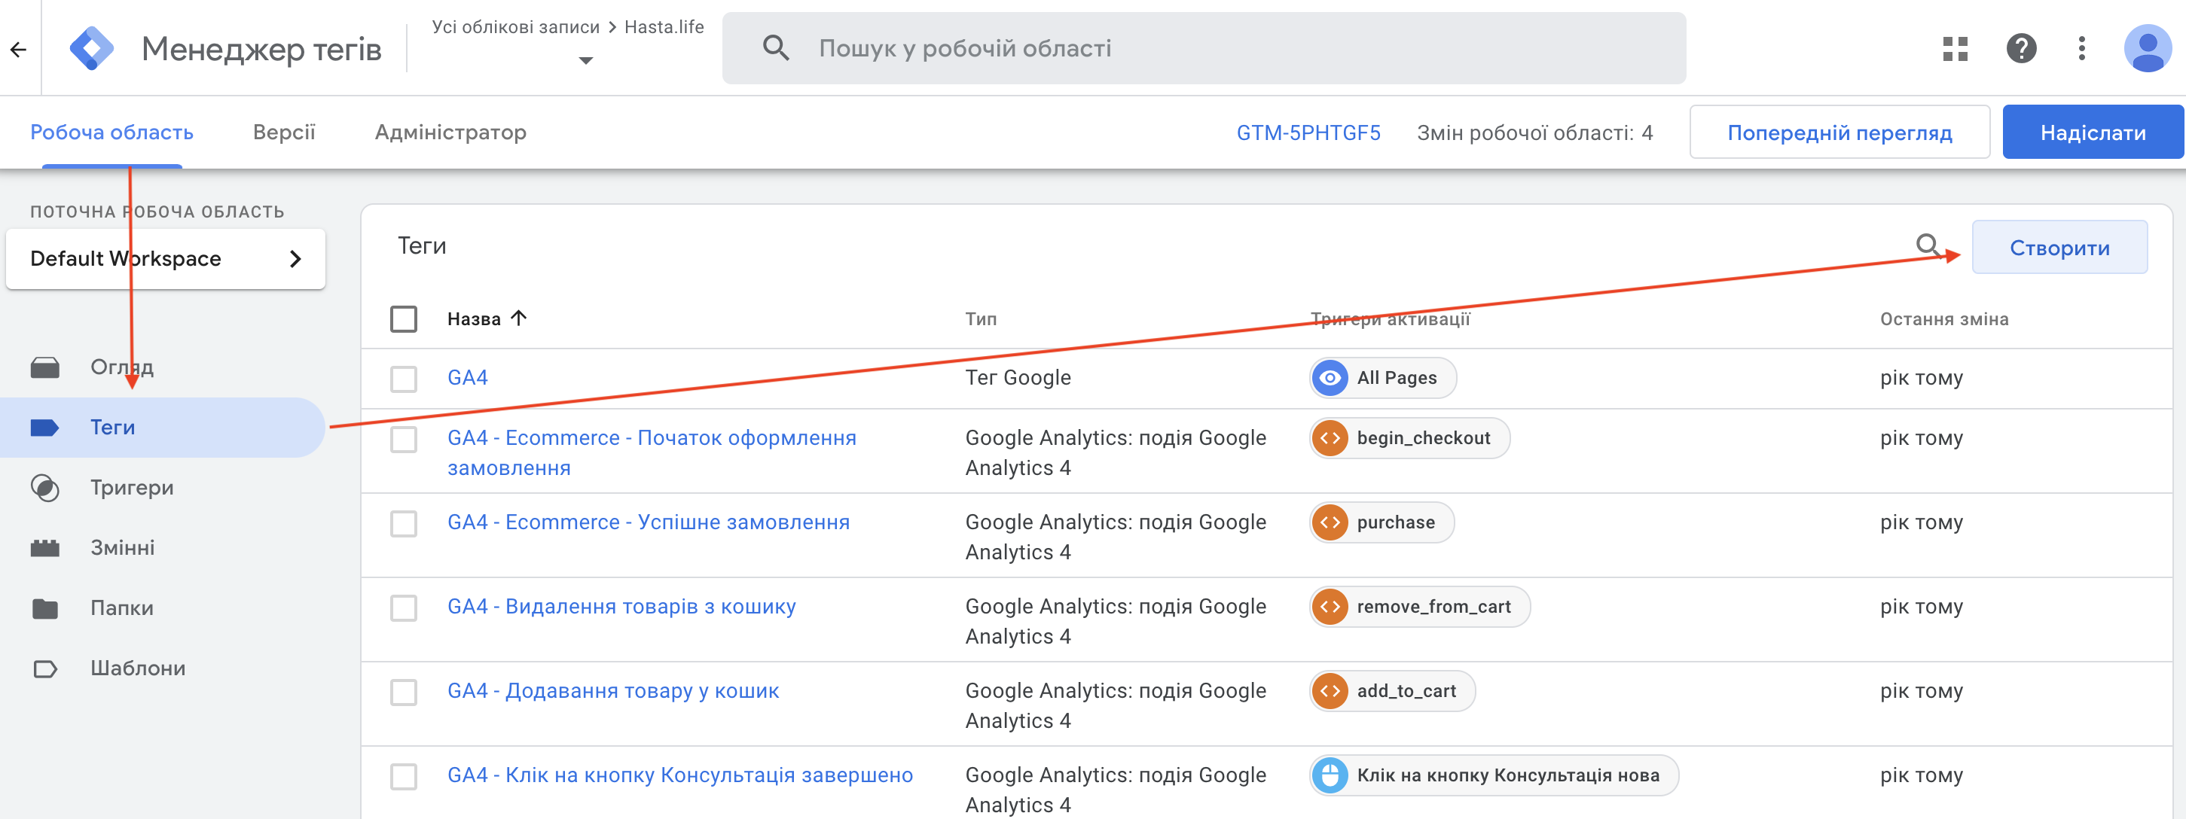Click the Тип column header
The image size is (2186, 819).
(980, 318)
